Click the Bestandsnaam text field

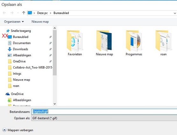click(x=104, y=112)
